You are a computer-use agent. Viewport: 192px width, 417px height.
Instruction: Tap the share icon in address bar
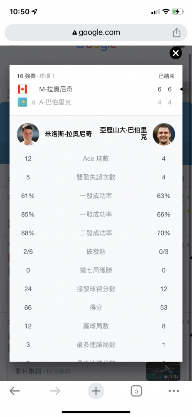[x=177, y=33]
